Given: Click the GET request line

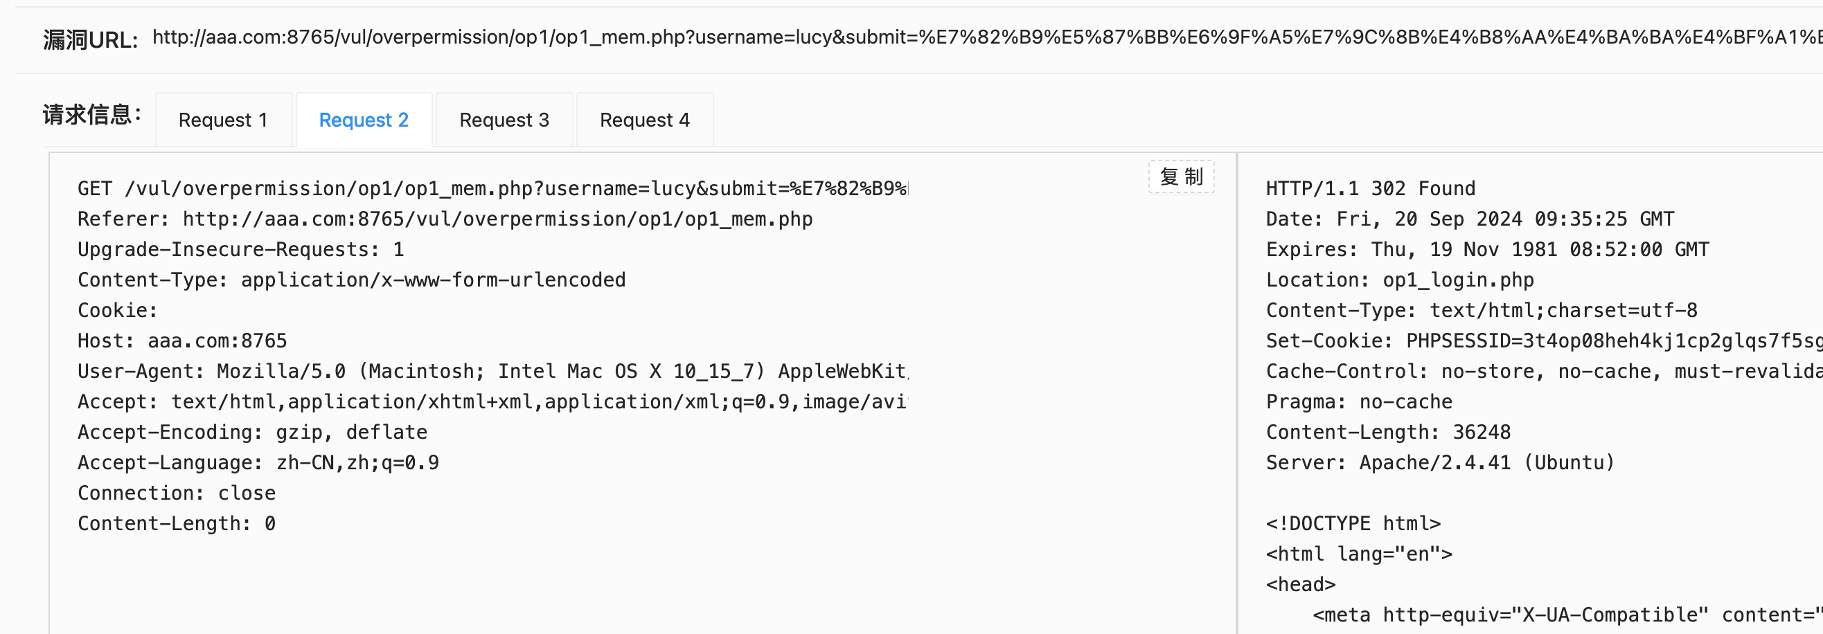Looking at the screenshot, I should click(x=492, y=189).
